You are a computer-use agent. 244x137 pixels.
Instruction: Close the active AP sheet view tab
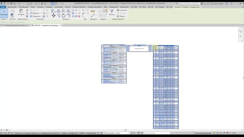coord(61,25)
